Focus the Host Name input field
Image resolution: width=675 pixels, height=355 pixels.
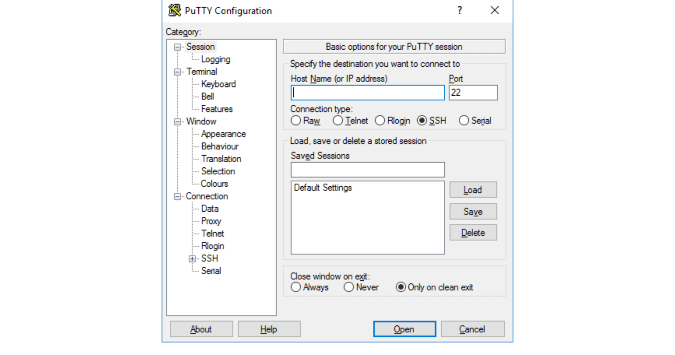click(367, 93)
